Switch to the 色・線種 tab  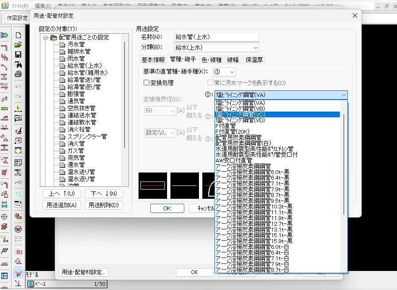click(x=211, y=59)
